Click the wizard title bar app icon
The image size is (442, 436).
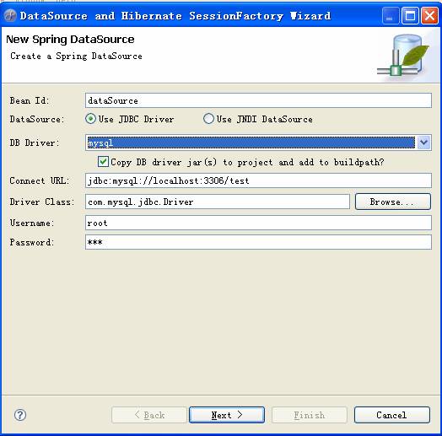coord(10,16)
